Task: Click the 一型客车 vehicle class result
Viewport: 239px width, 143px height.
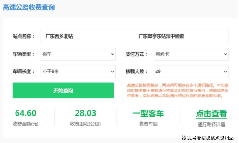Action: pos(148,113)
